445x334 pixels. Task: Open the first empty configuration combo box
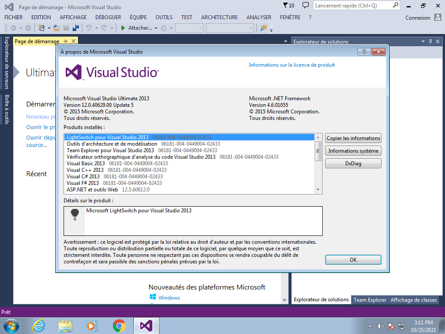tap(189, 28)
